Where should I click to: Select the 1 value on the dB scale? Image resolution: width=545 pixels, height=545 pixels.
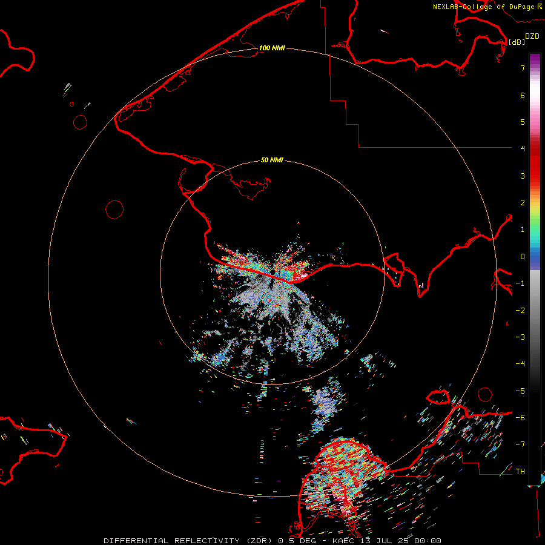point(523,230)
